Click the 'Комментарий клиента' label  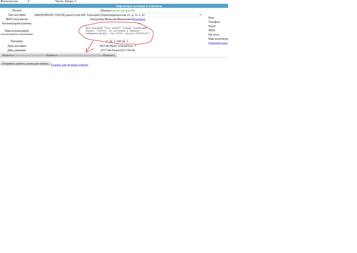(x=17, y=24)
